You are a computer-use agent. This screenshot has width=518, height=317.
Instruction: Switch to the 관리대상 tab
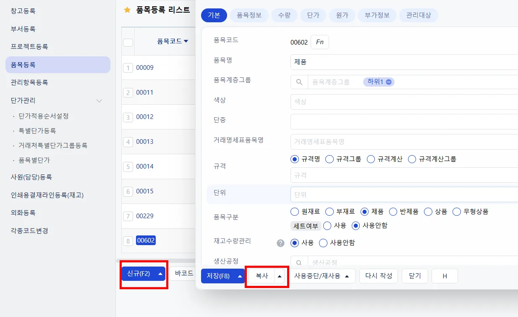coord(418,16)
